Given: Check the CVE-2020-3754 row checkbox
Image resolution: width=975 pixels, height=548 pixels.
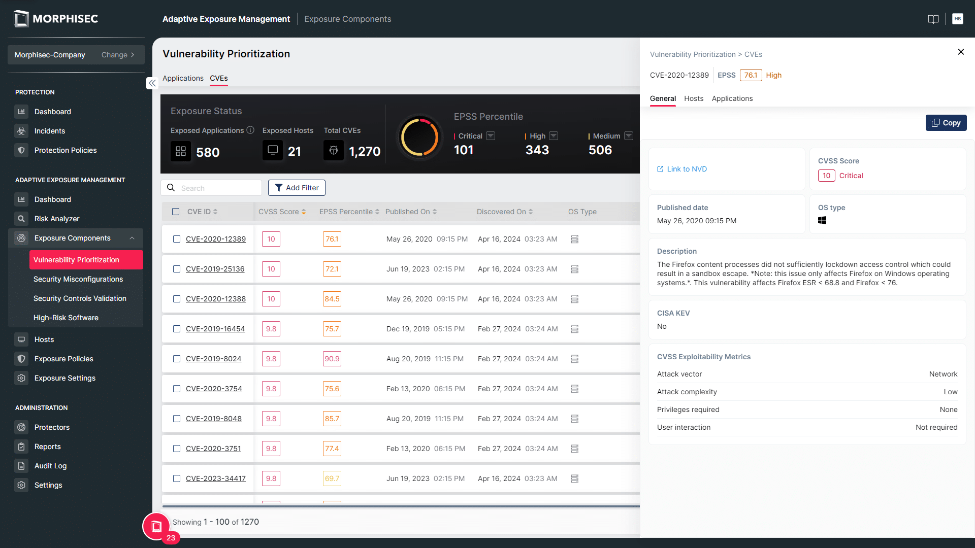Looking at the screenshot, I should (177, 389).
